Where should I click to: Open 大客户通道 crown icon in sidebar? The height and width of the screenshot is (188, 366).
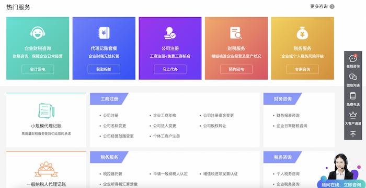pyautogui.click(x=353, y=115)
